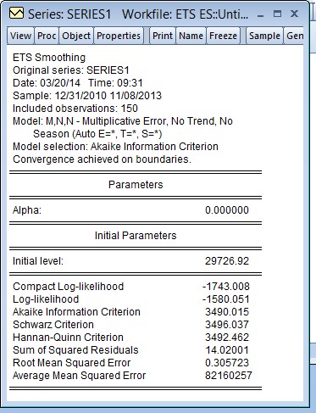Image resolution: width=316 pixels, height=413 pixels.
Task: Click the 'Average Mean Squared Error' label
Action: point(80,376)
